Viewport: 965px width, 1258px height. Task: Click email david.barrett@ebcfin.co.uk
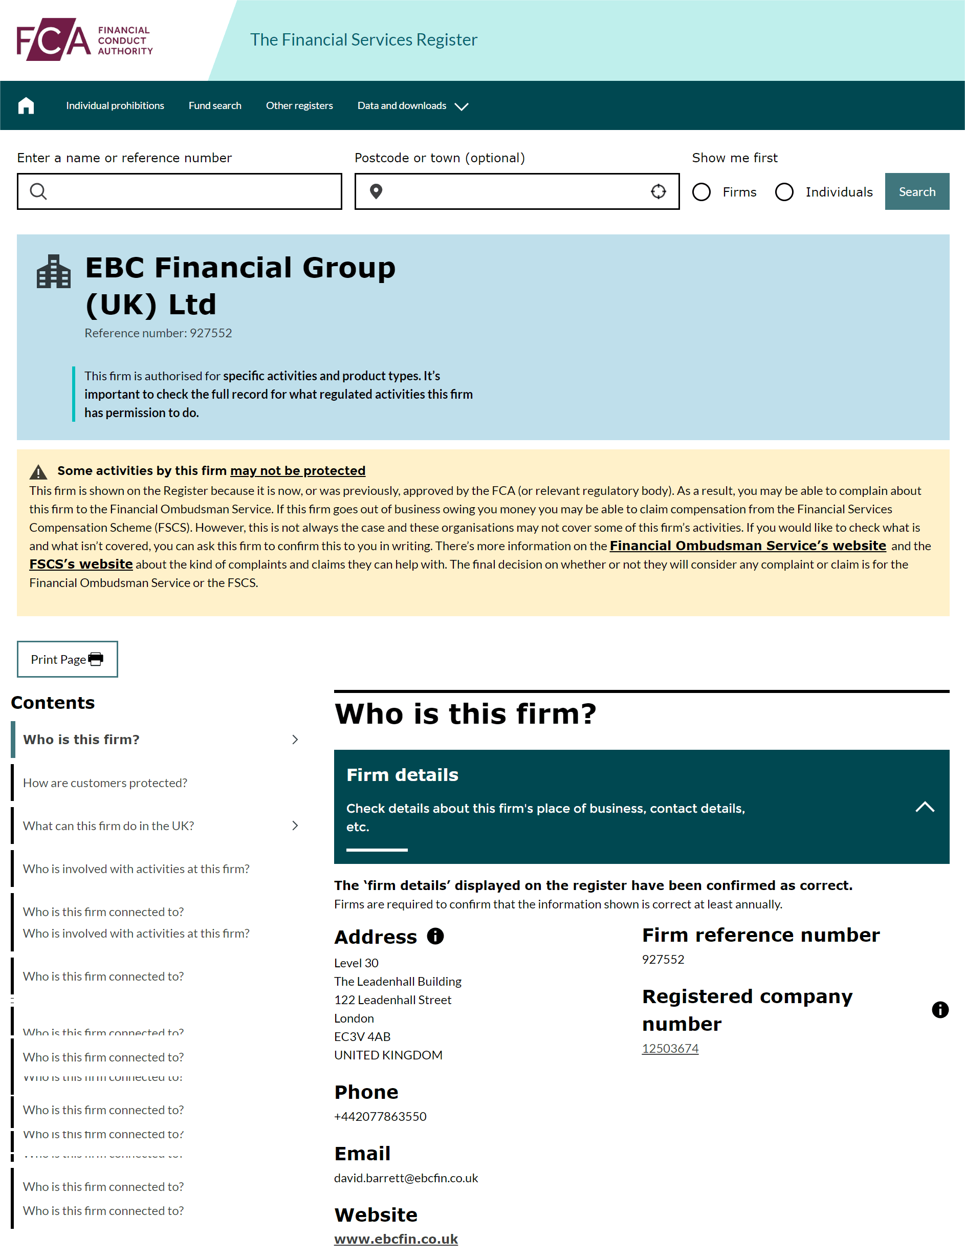pos(406,1178)
